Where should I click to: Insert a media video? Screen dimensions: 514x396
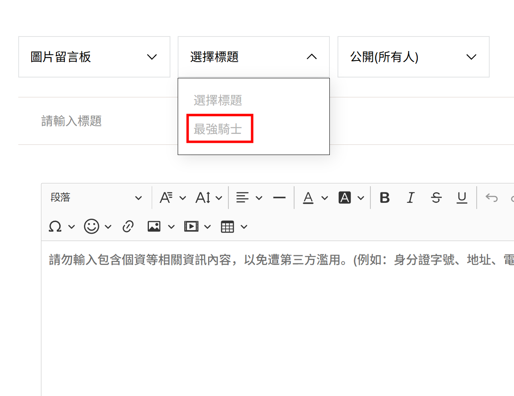[x=191, y=226]
